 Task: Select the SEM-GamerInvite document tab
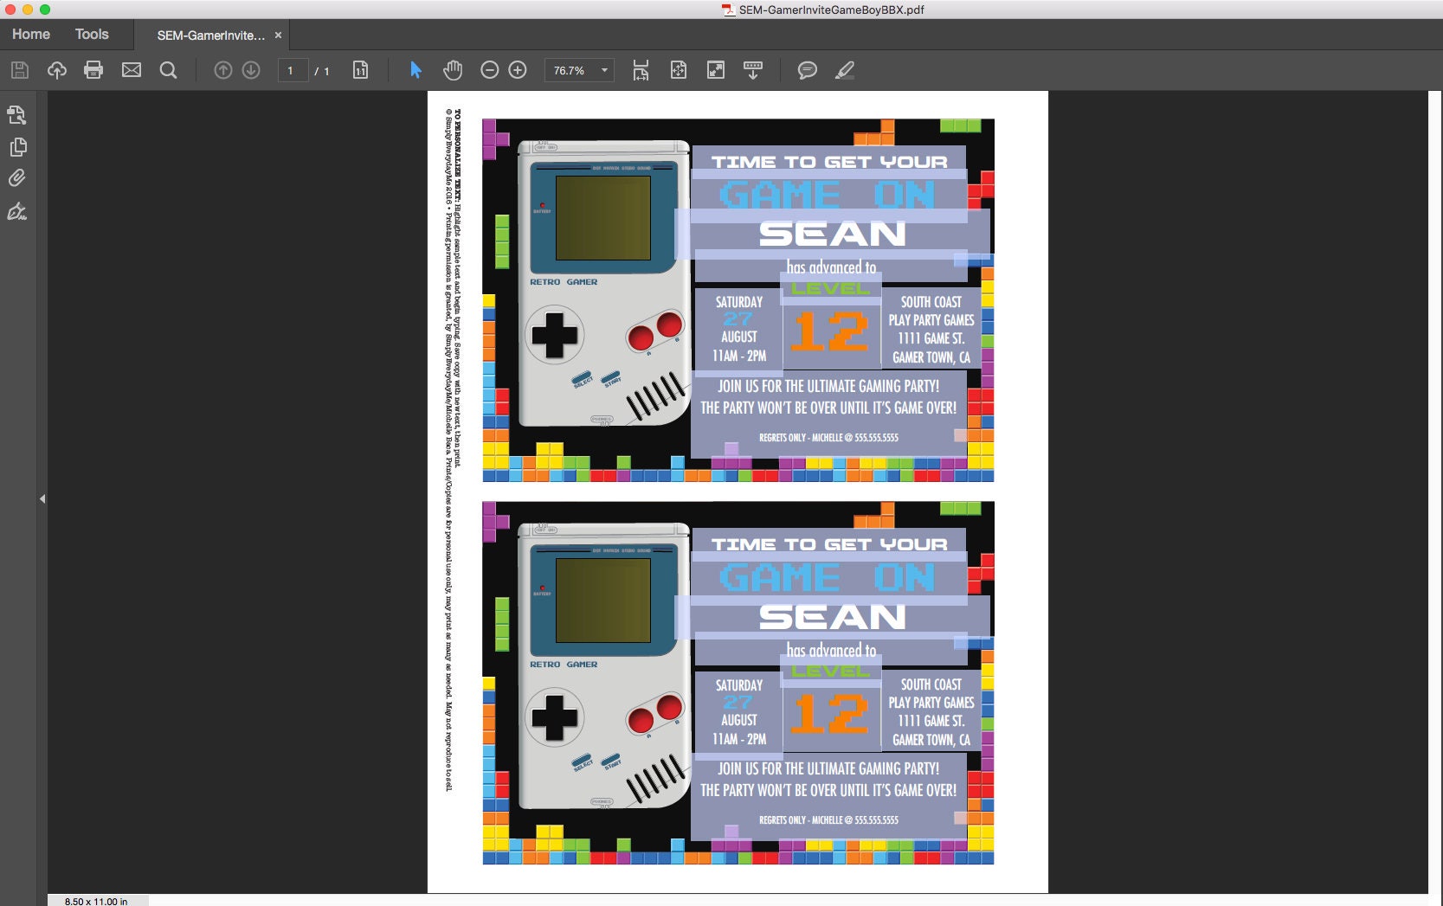[x=210, y=35]
